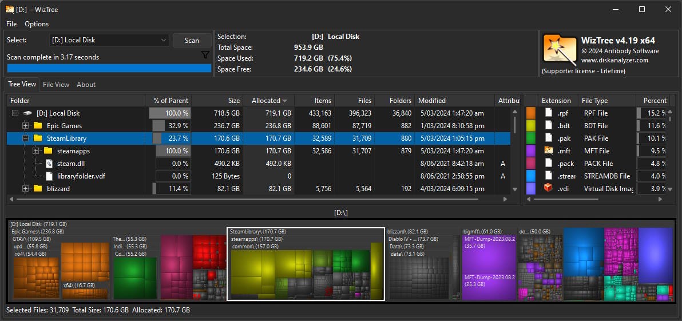Switch to the Tree View tab

point(22,84)
